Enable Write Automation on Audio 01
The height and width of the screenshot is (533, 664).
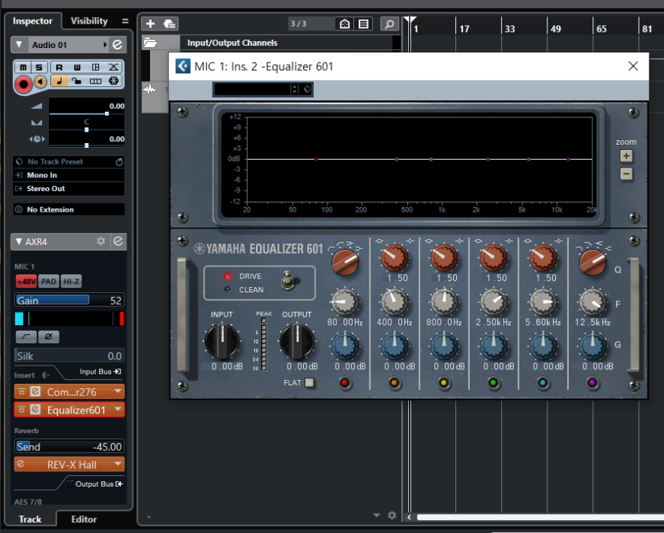77,67
